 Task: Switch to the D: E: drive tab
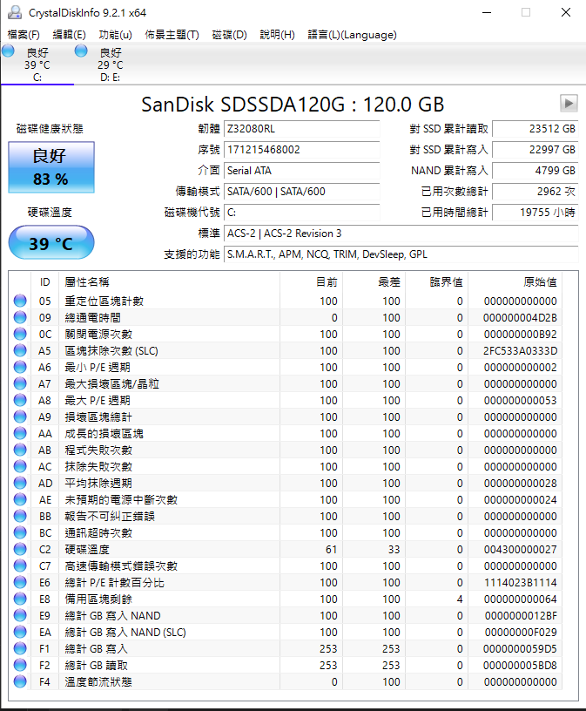[x=110, y=64]
